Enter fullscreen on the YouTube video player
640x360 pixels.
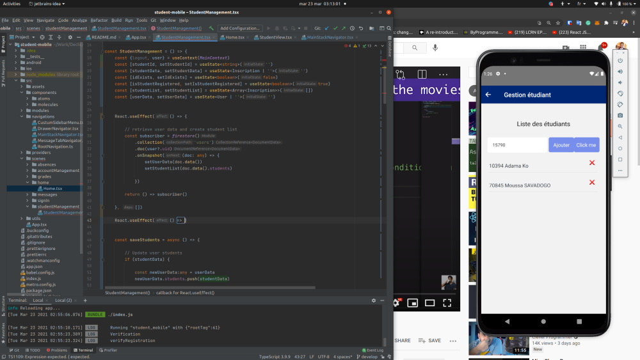pos(447,302)
